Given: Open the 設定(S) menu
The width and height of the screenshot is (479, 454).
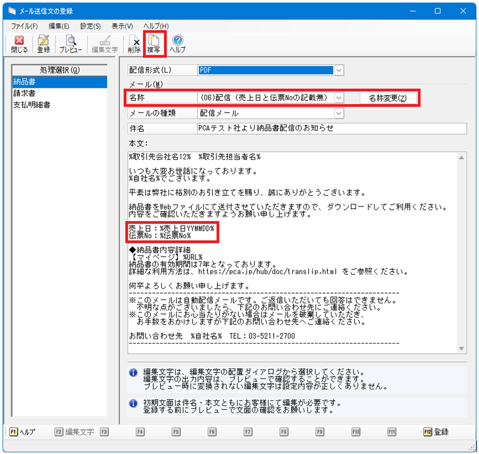Looking at the screenshot, I should click(91, 26).
